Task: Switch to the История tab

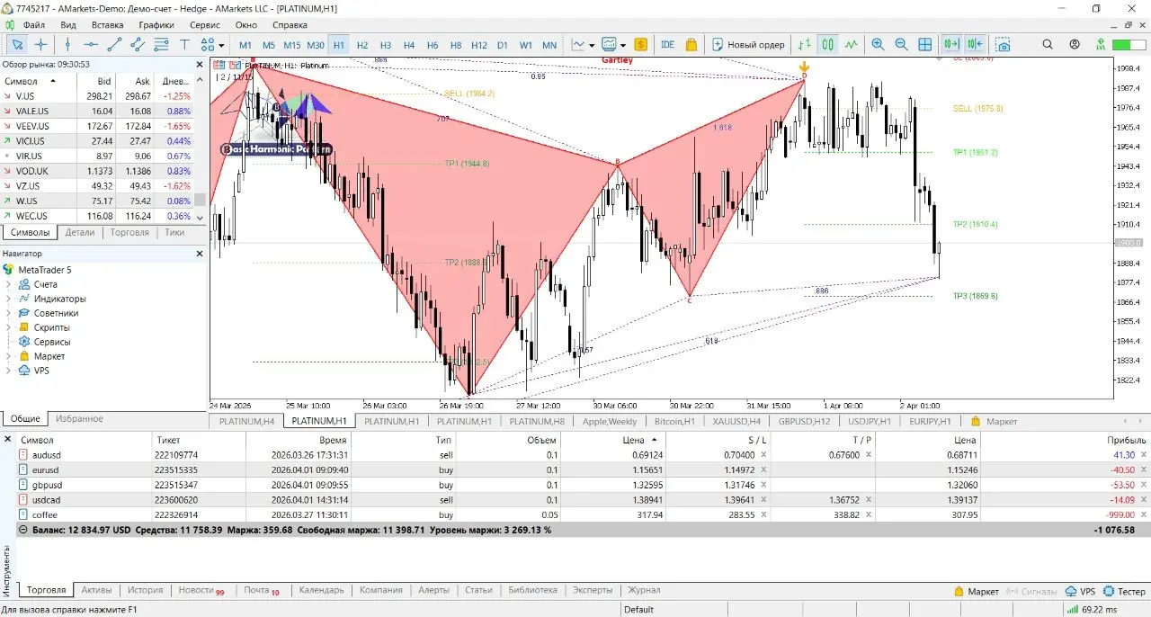Action: (x=145, y=590)
